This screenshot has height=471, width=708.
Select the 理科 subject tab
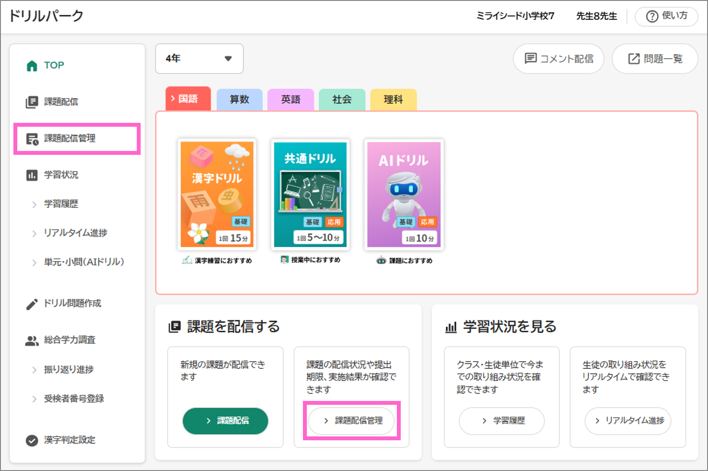[x=393, y=99]
